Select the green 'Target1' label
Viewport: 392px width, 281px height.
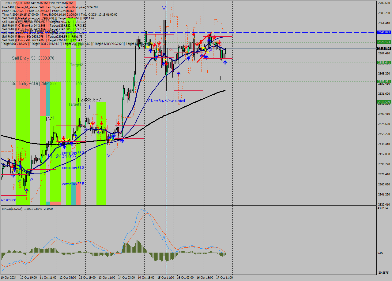74,104
